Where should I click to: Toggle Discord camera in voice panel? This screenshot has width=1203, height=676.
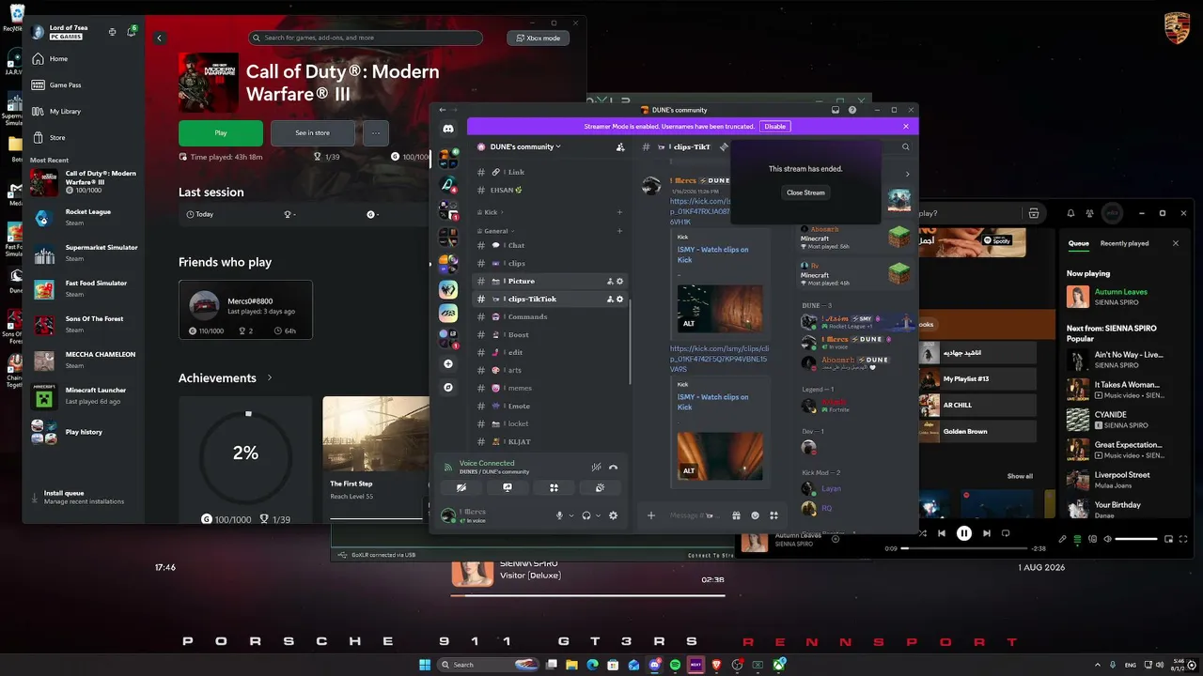tap(461, 488)
